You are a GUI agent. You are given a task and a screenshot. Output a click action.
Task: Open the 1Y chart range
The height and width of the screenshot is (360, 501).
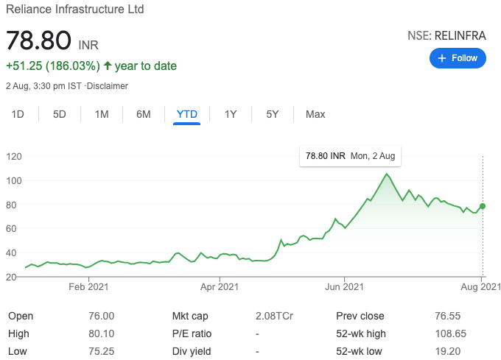point(231,114)
